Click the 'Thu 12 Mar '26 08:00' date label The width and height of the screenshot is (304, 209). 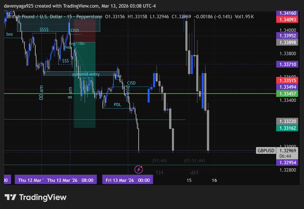(x=70, y=180)
